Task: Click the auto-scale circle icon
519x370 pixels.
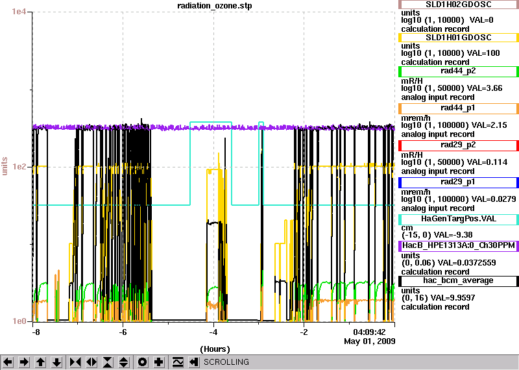Action: pos(142,362)
